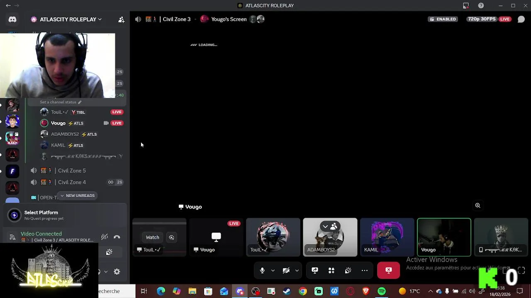This screenshot has height=298, width=531.
Task: Open Windows notification center icon
Action: (x=520, y=291)
